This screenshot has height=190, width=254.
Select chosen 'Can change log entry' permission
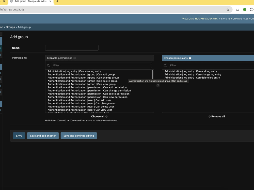coord(193,74)
